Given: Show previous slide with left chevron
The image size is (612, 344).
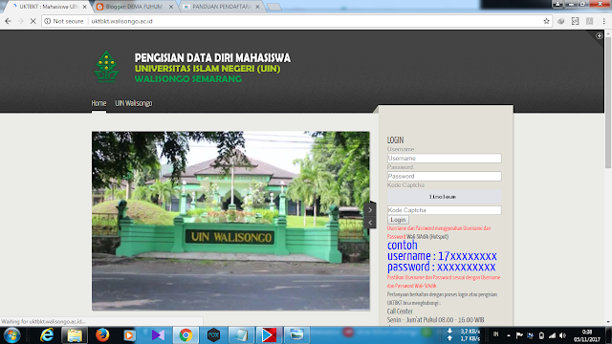Looking at the screenshot, I should click(x=370, y=223).
